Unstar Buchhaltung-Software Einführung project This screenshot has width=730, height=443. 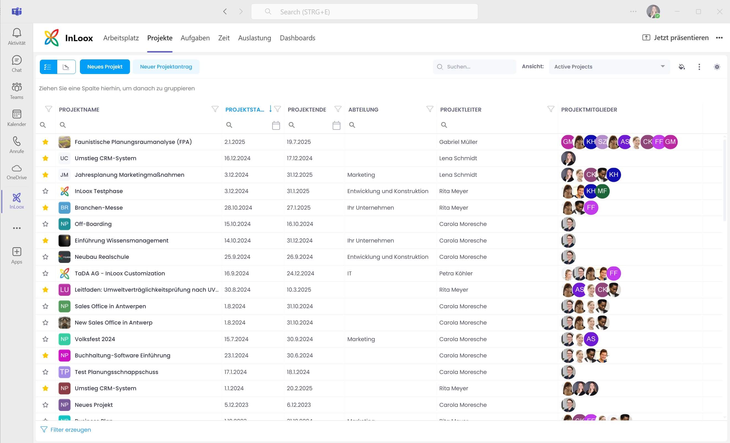[x=45, y=355]
